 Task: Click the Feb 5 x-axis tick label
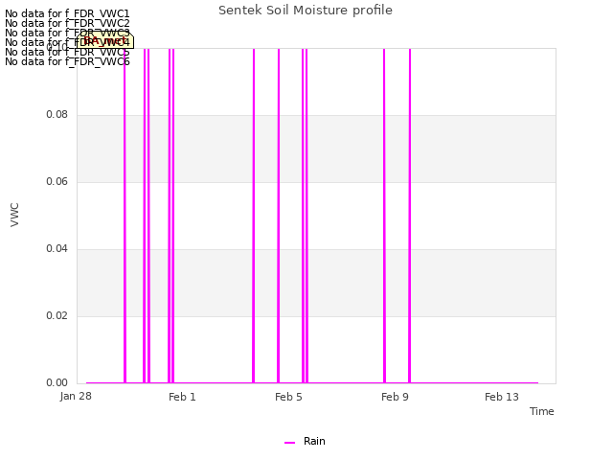[x=288, y=397]
